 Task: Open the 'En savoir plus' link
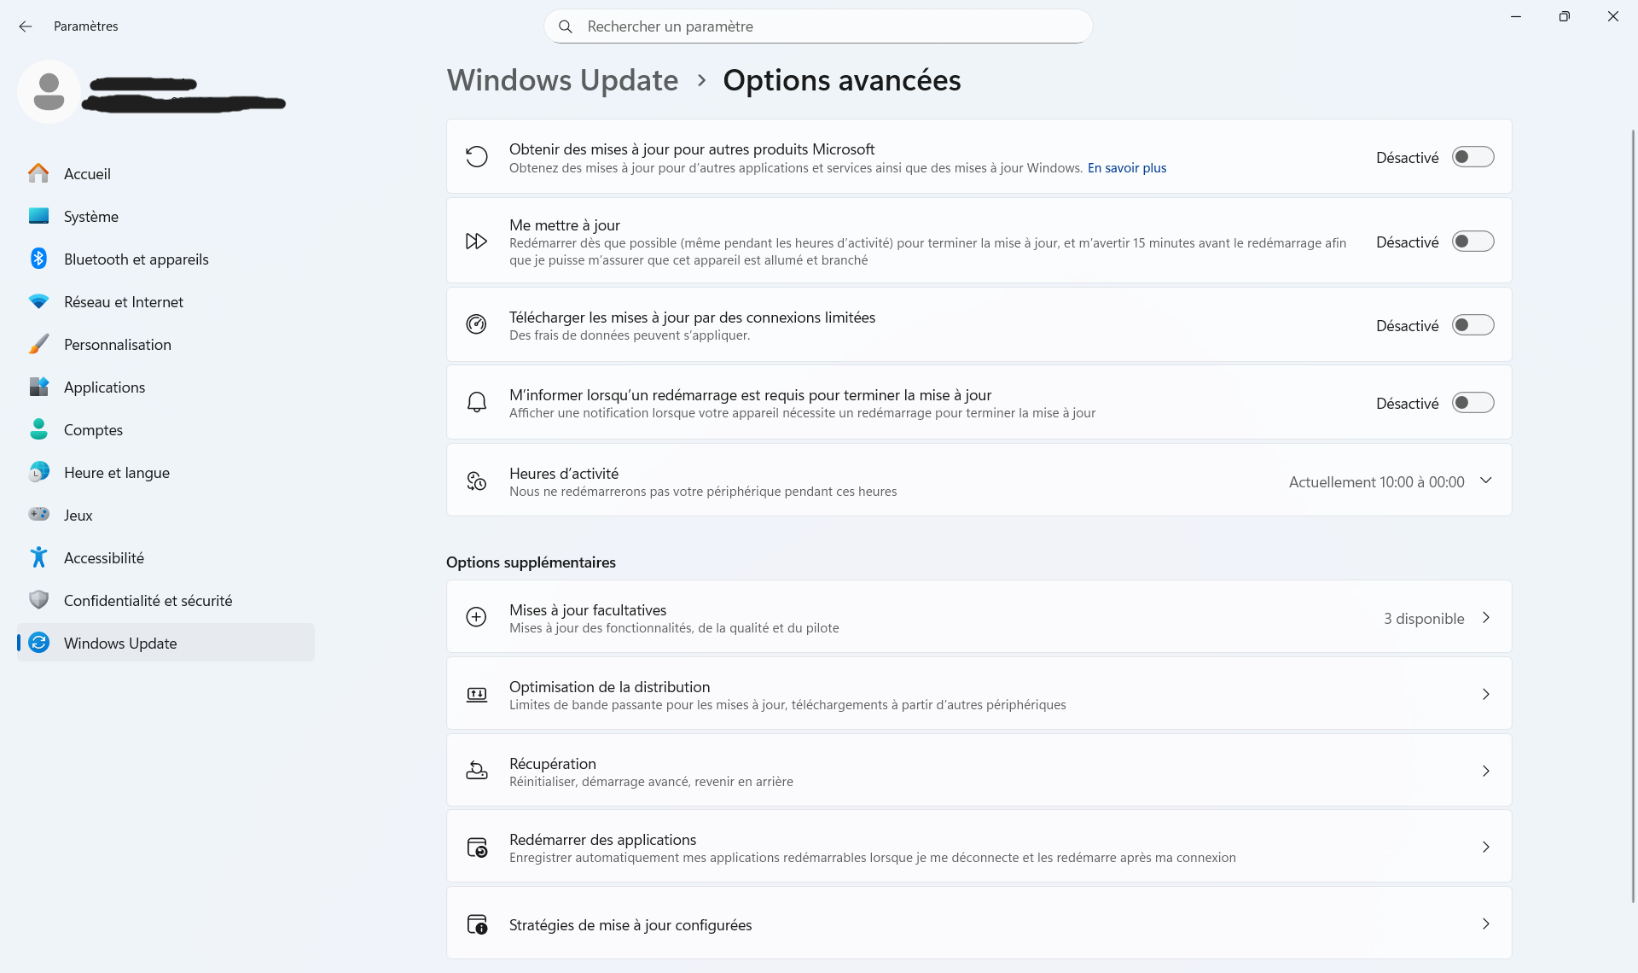pos(1127,168)
